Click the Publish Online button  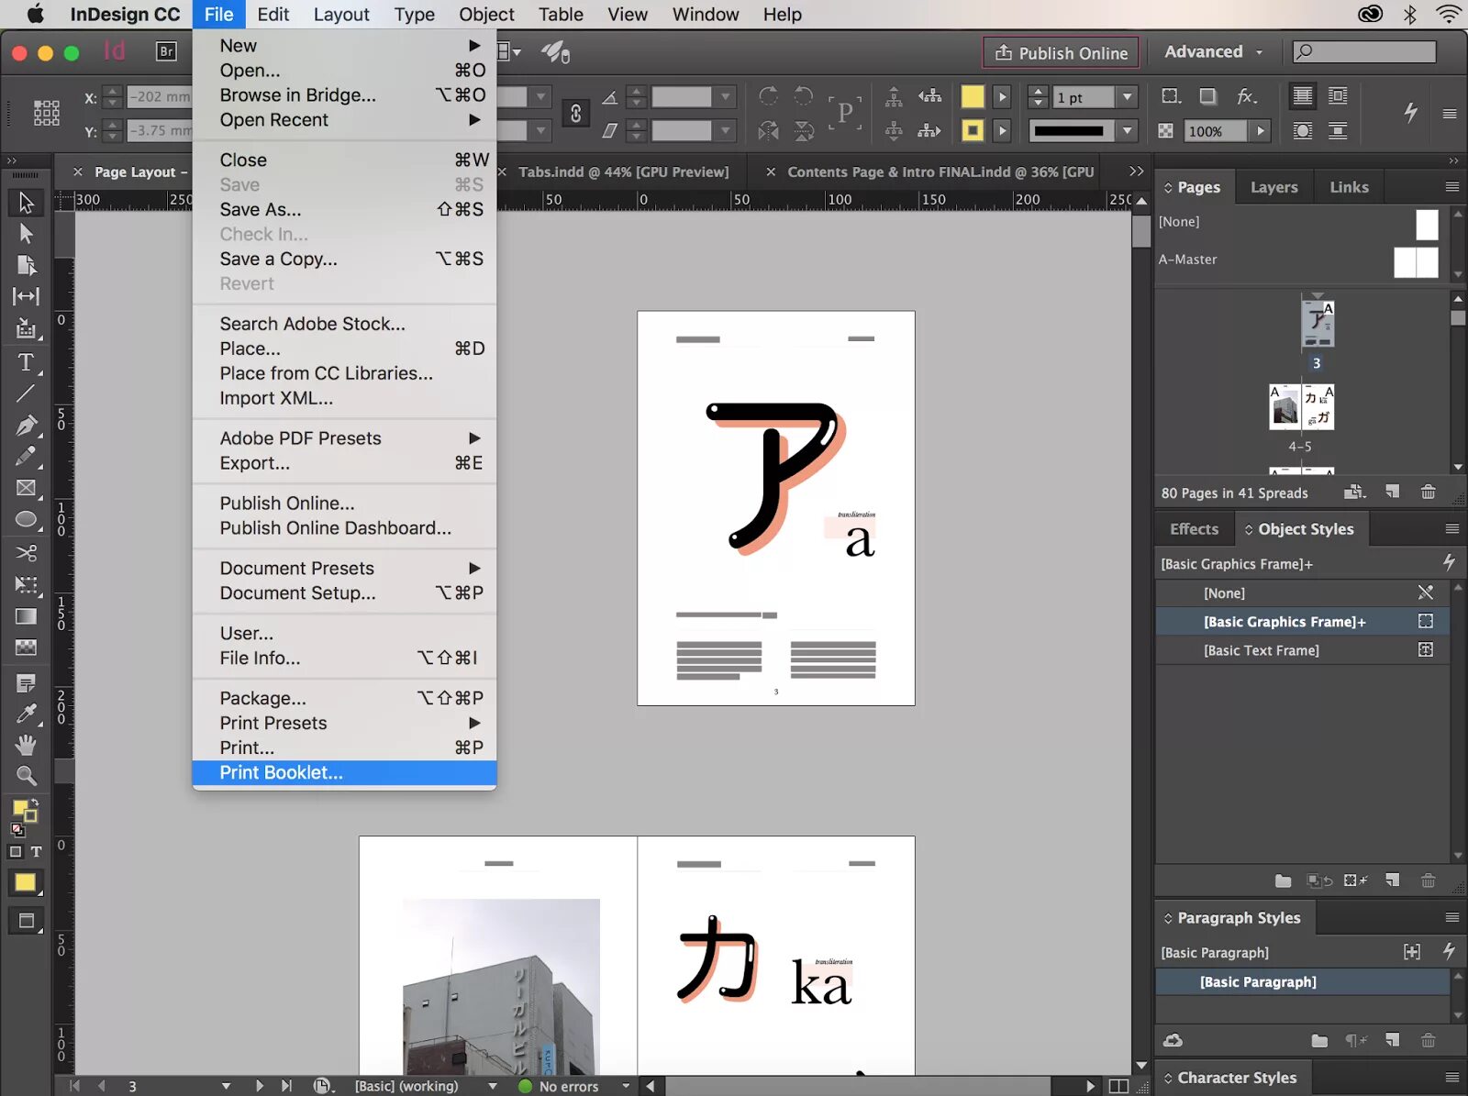pyautogui.click(x=1061, y=53)
